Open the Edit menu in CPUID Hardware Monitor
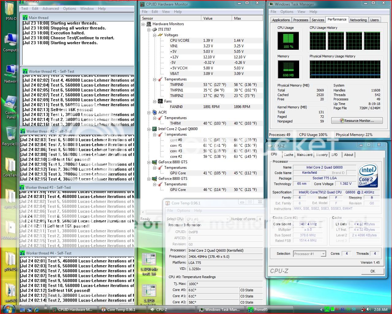 click(x=155, y=12)
